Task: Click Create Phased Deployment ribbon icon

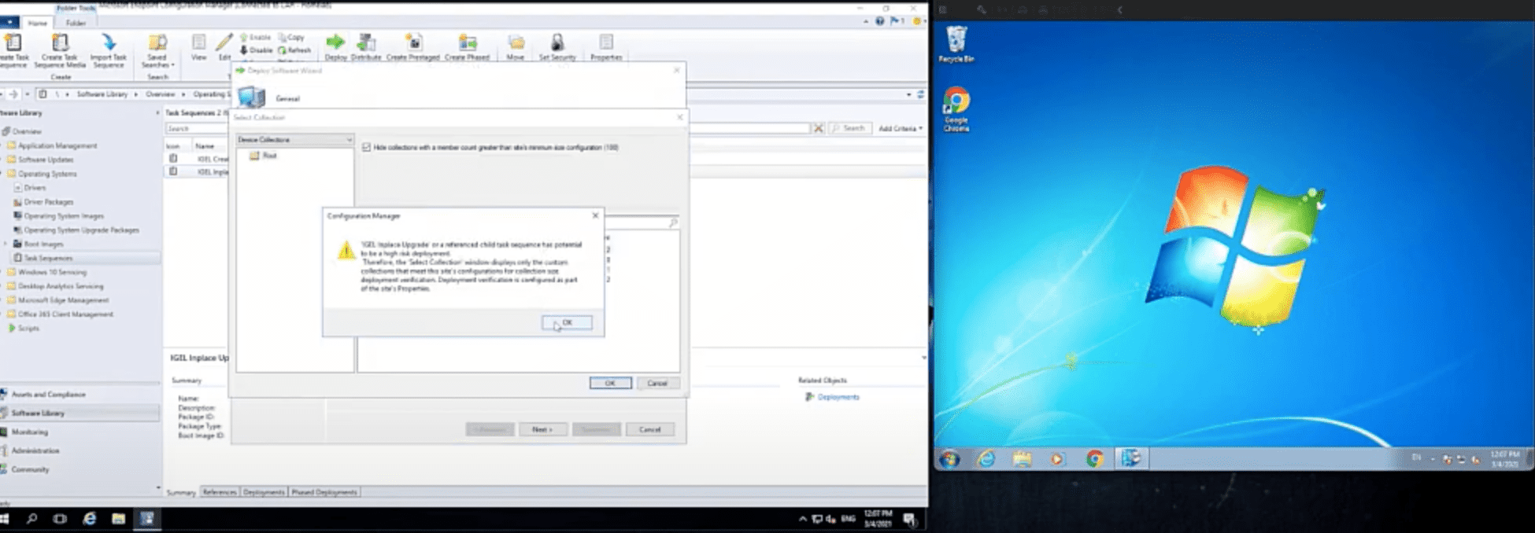Action: [468, 47]
